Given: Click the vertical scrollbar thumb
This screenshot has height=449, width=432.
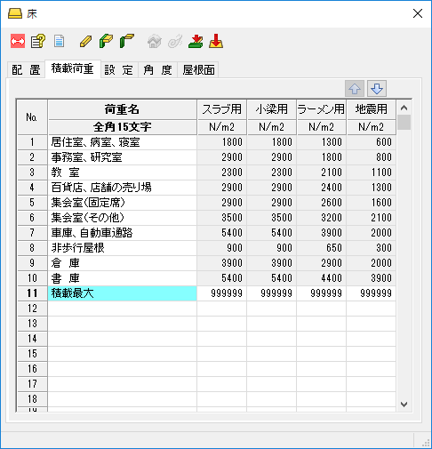Looking at the screenshot, I should (404, 123).
